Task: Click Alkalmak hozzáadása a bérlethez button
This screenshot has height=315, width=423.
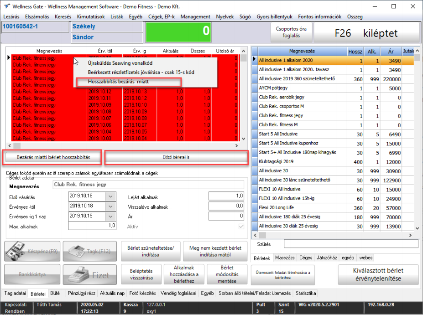Action: pyautogui.click(x=184, y=274)
